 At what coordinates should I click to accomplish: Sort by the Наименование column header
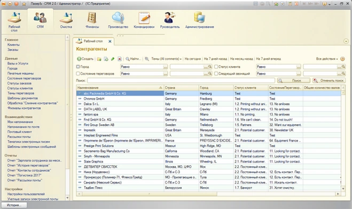pyautogui.click(x=120, y=88)
